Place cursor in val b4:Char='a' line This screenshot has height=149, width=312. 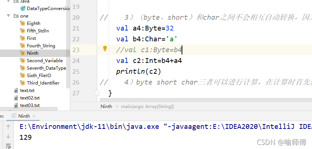click(x=147, y=39)
